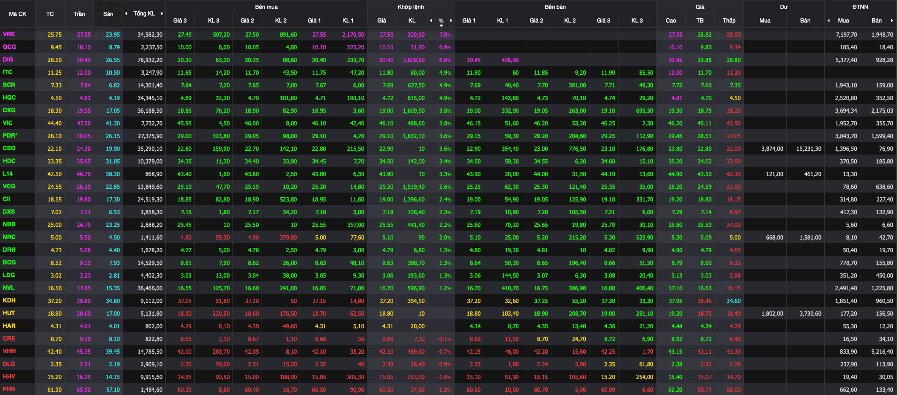This screenshot has height=395, width=897.
Task: Open stock symbol DXS
Action: point(9,212)
